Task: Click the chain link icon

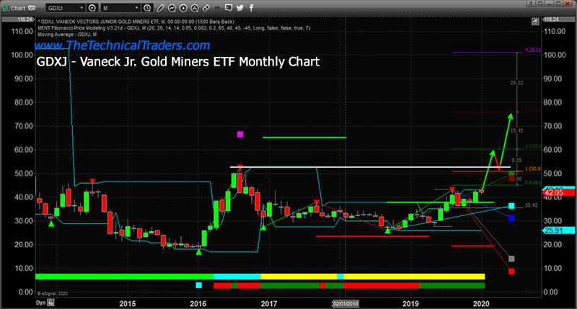Action: [x=206, y=8]
